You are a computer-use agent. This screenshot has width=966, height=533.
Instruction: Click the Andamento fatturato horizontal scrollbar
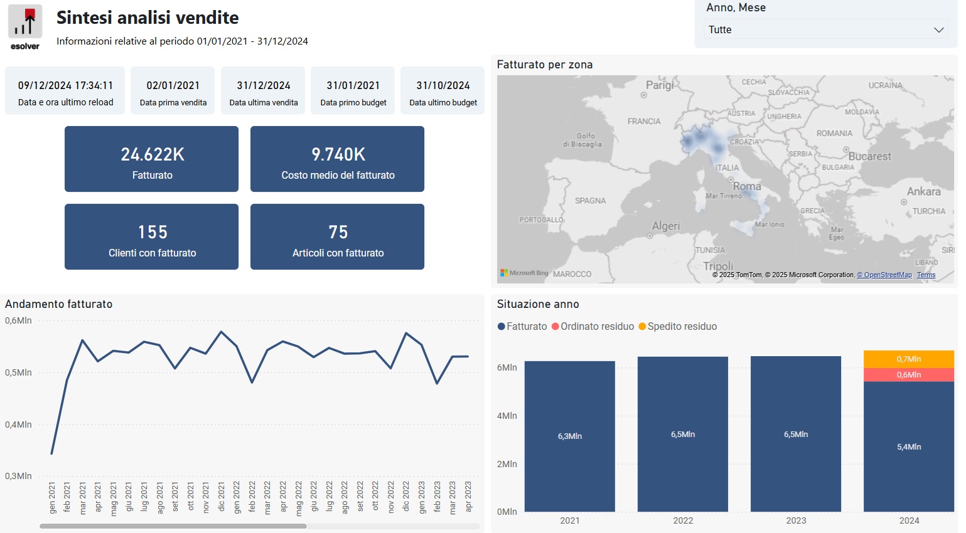173,526
